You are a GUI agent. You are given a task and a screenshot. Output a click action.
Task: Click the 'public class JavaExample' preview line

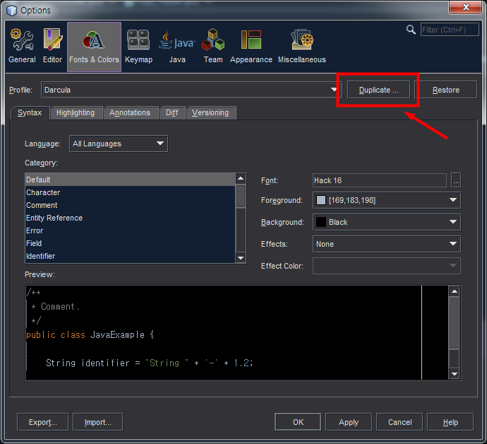90,335
